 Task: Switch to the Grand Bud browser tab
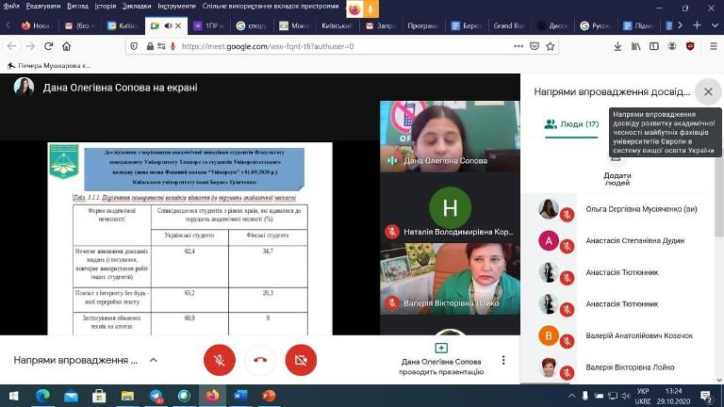tap(509, 25)
